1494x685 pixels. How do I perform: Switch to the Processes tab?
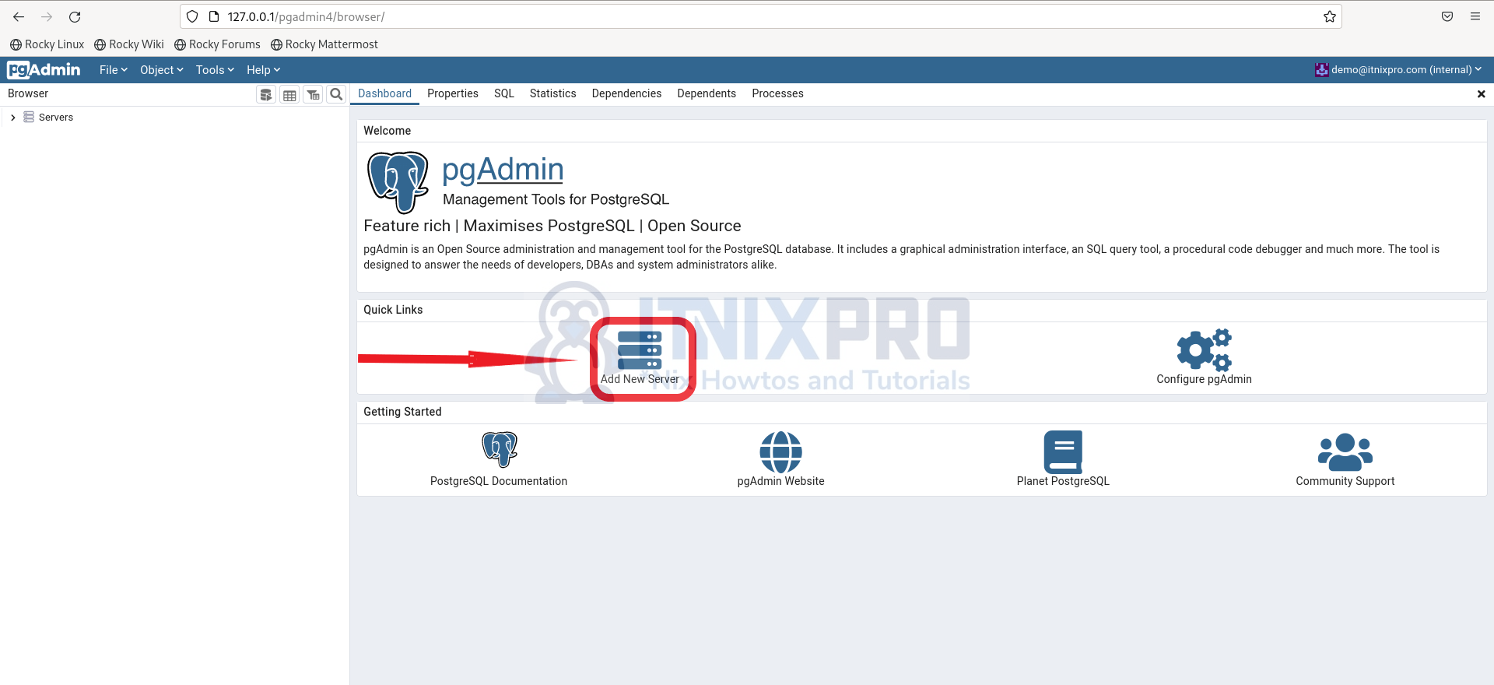point(777,94)
